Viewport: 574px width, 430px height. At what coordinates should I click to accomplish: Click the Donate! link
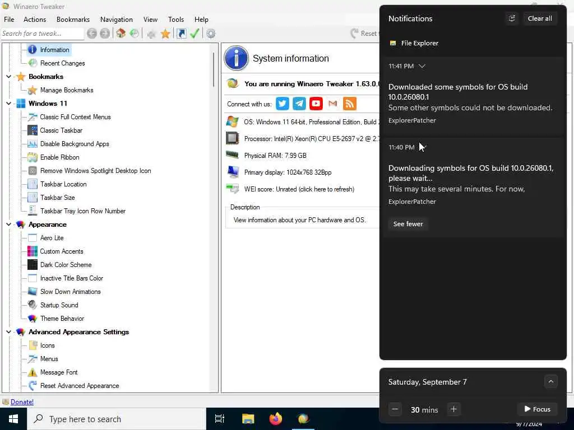click(22, 402)
